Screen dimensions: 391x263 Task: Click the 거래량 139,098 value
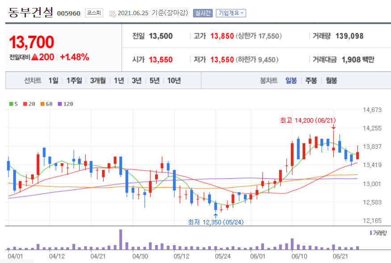point(349,36)
